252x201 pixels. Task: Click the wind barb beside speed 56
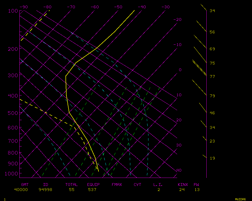tap(201, 26)
